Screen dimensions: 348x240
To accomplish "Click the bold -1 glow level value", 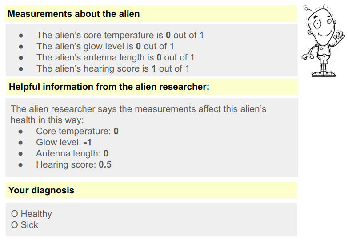I will click(x=88, y=143).
